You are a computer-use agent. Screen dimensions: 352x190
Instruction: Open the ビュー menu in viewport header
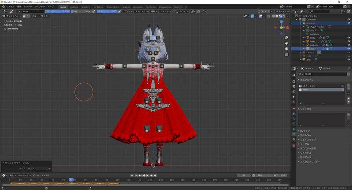(35, 16)
